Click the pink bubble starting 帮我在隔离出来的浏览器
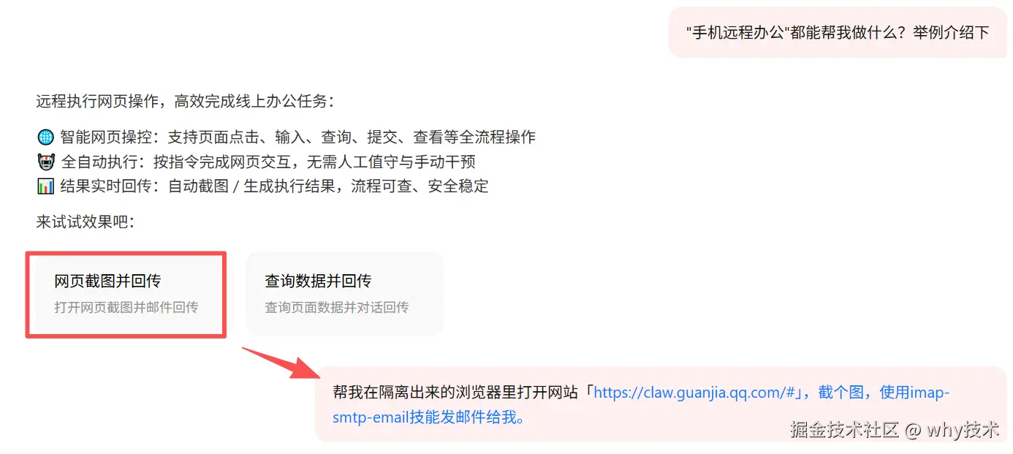Image resolution: width=1013 pixels, height=454 pixels. click(661, 404)
